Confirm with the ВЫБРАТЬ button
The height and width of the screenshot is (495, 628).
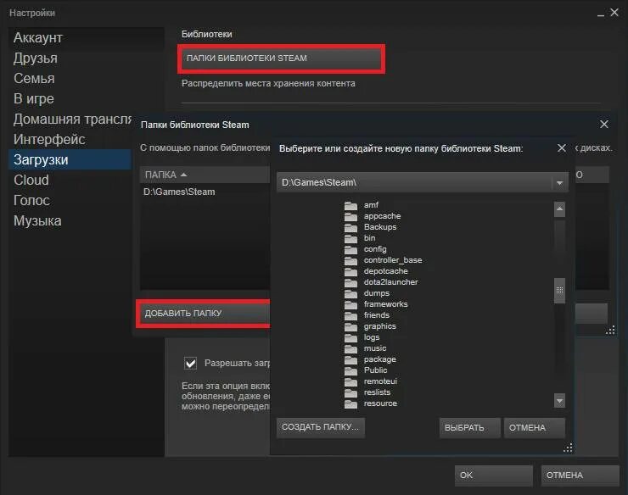click(x=469, y=428)
